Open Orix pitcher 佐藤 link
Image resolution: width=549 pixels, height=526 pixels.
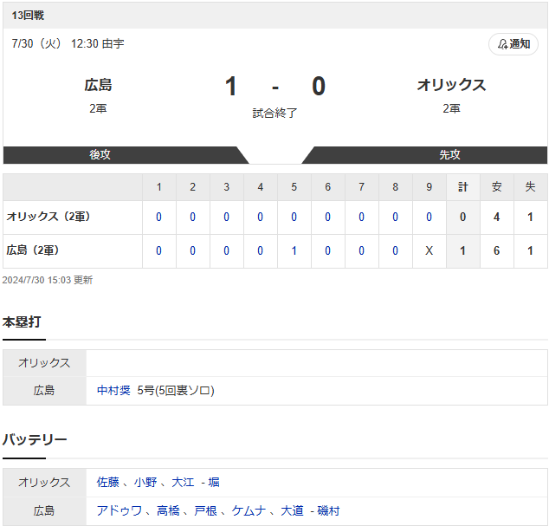click(108, 482)
